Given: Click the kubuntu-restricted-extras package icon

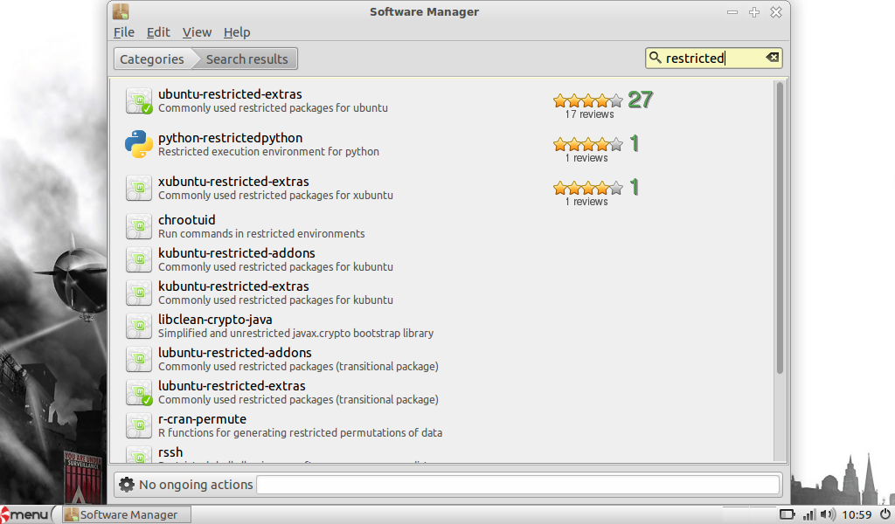Looking at the screenshot, I should point(139,293).
